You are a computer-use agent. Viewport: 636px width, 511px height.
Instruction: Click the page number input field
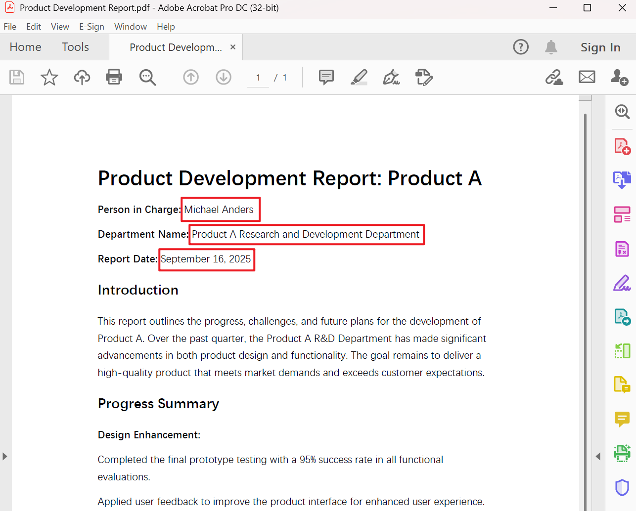click(x=258, y=78)
